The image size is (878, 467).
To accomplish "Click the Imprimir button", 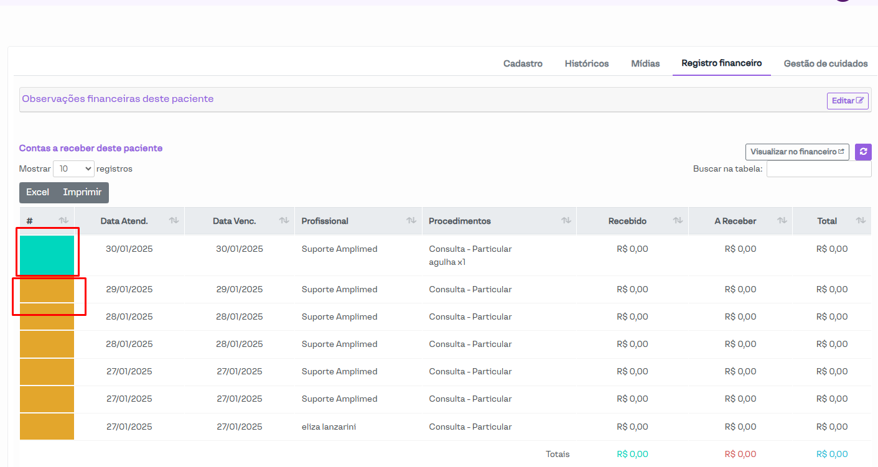I will (82, 192).
